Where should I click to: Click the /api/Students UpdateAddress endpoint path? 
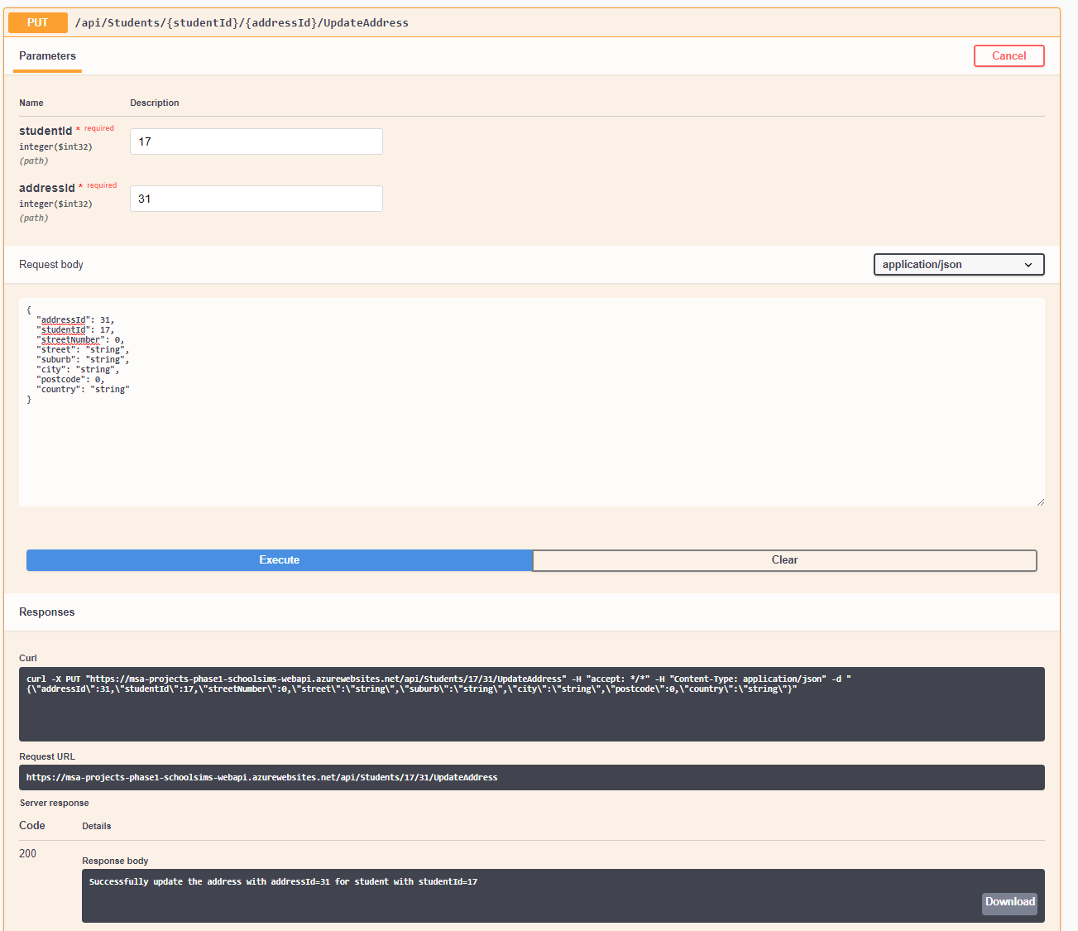[242, 23]
